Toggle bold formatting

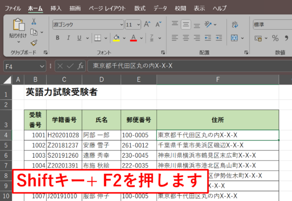pos(57,38)
